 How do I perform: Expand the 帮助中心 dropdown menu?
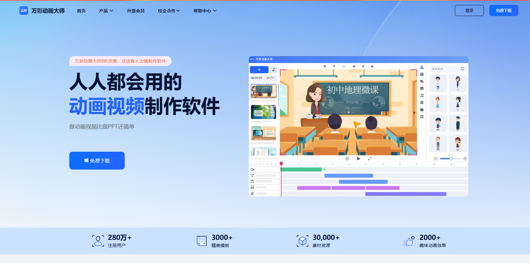[205, 11]
